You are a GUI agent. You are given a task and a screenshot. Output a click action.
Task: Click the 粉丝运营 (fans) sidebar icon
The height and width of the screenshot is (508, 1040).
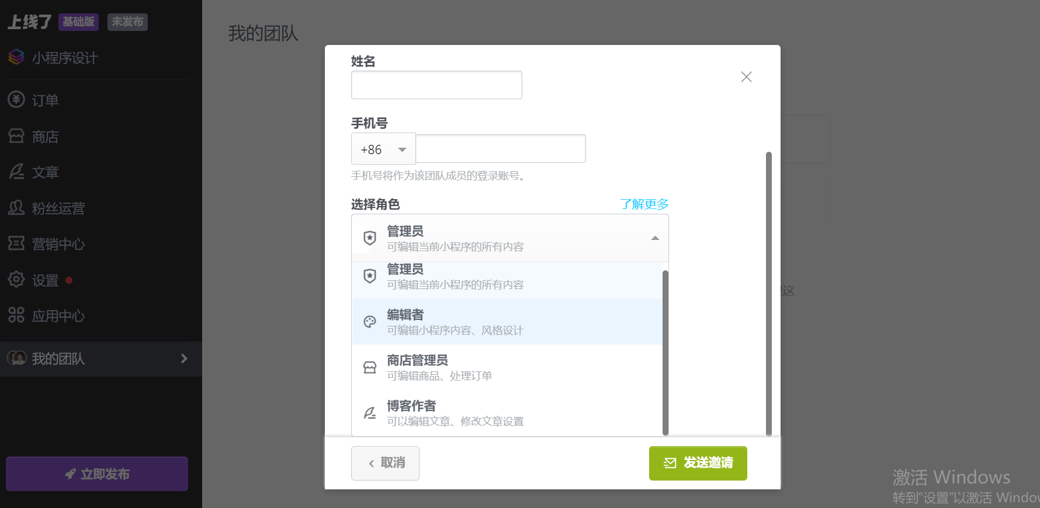tap(16, 208)
